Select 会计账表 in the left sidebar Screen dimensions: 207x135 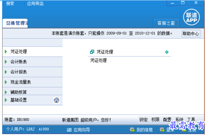click(x=32, y=62)
